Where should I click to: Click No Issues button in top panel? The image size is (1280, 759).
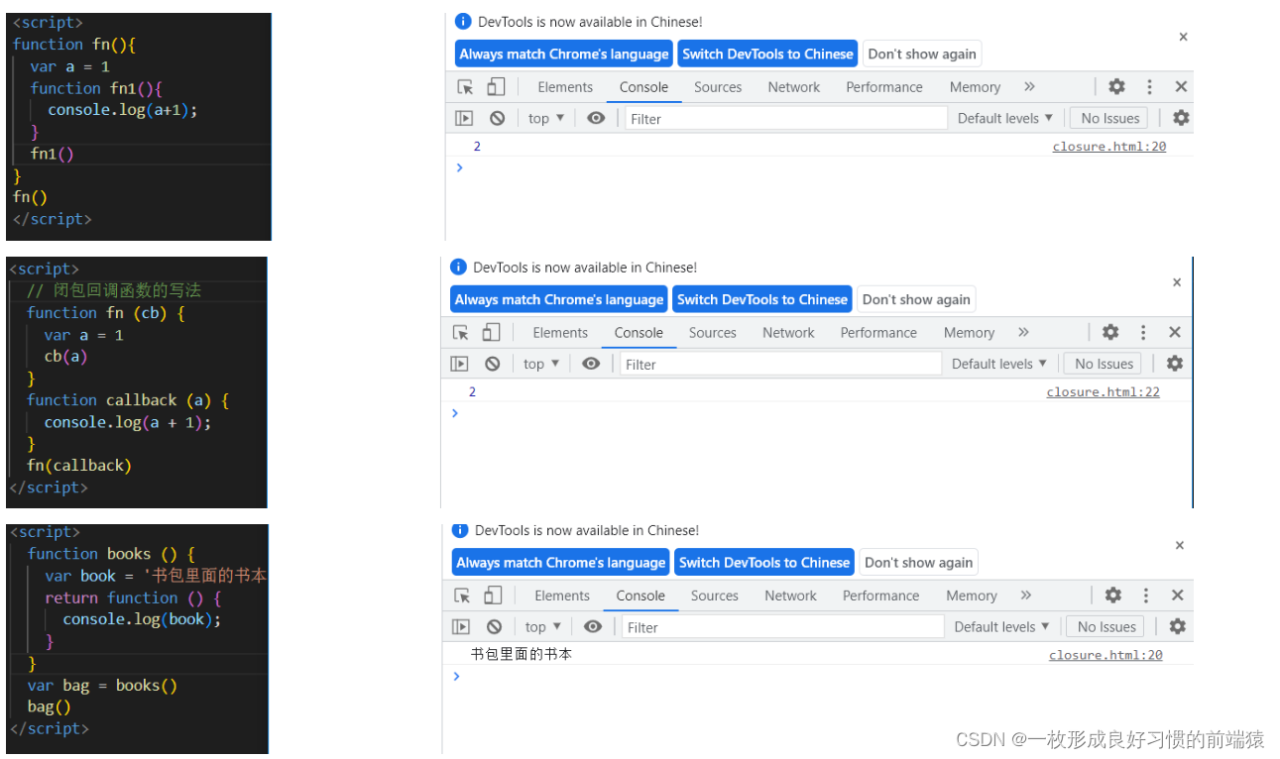tap(1110, 118)
